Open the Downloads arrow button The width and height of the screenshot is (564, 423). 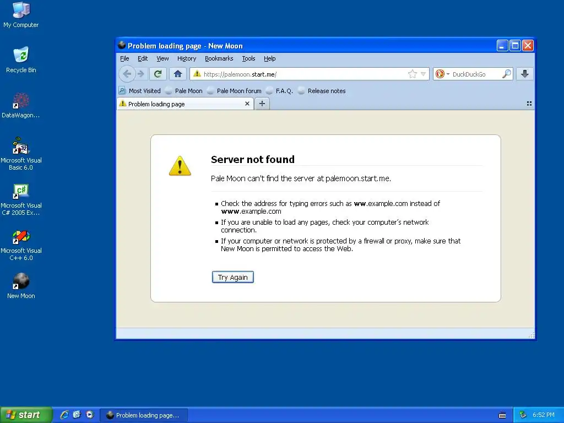point(525,74)
